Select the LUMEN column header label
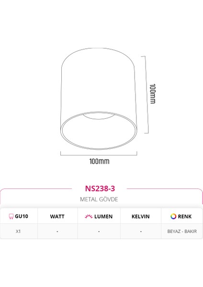 pyautogui.click(x=103, y=216)
